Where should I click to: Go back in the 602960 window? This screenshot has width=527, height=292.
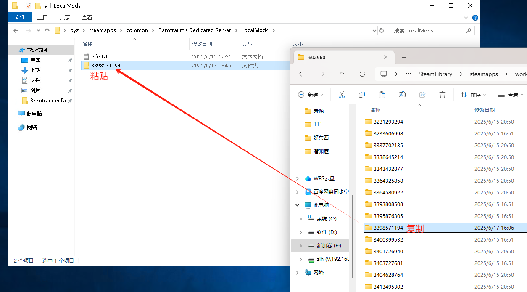(301, 74)
